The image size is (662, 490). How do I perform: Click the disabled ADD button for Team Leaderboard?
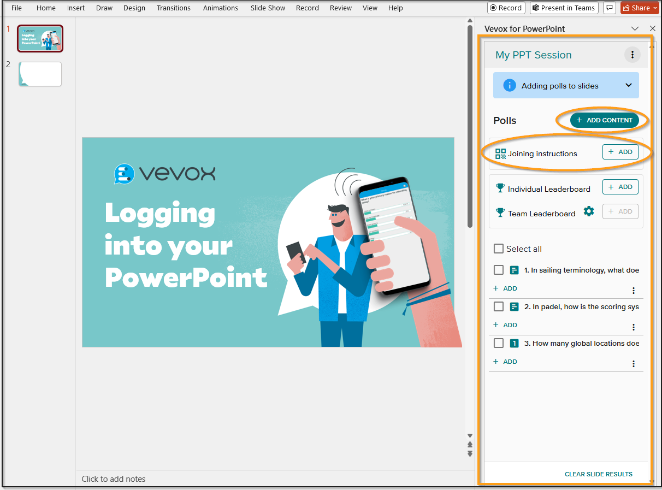point(620,211)
